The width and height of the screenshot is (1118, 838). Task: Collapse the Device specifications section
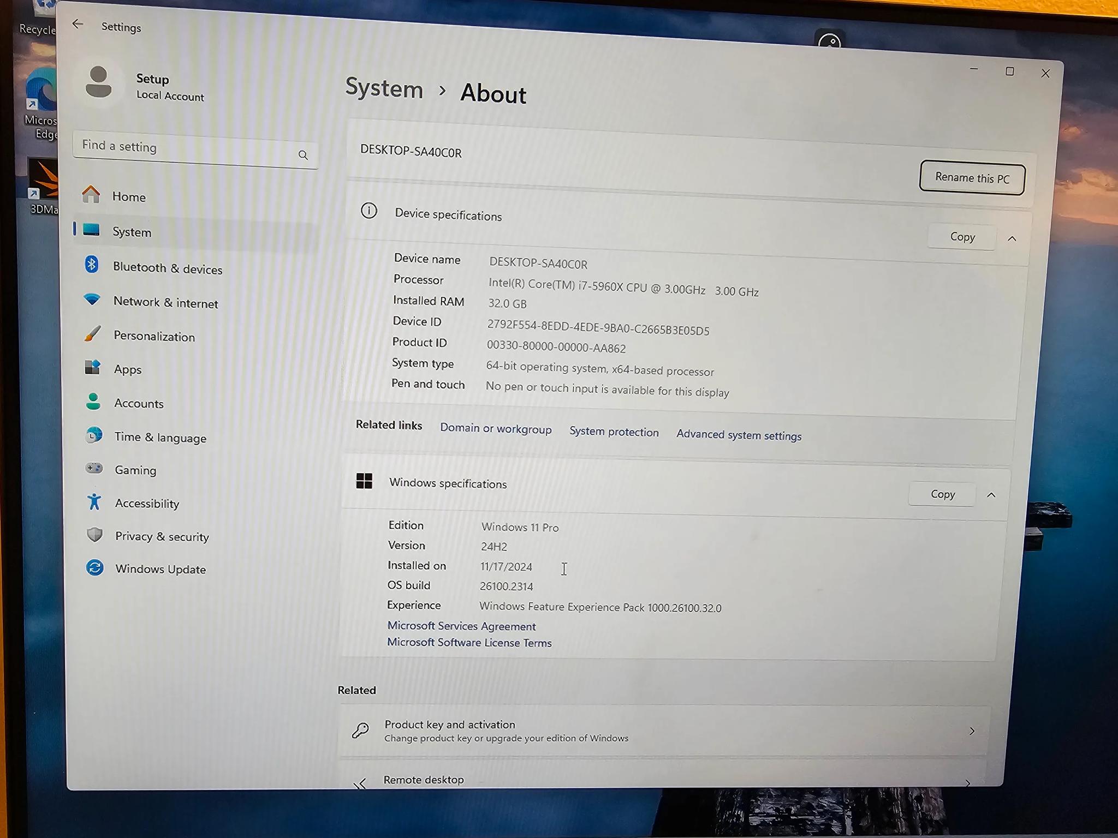click(1012, 238)
